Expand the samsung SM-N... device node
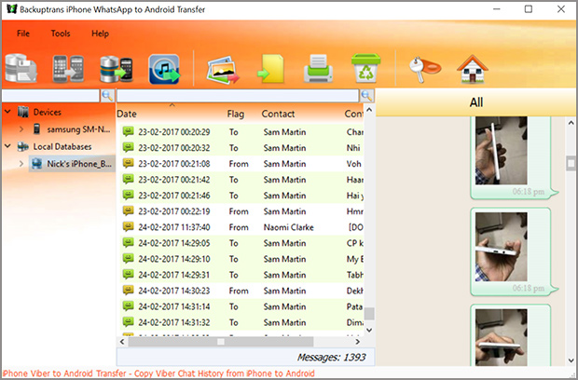 point(21,129)
